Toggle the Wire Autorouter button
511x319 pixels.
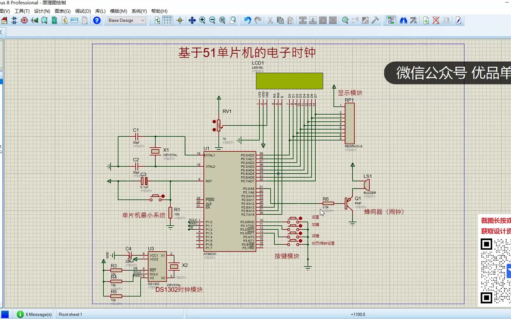pyautogui.click(x=391, y=21)
